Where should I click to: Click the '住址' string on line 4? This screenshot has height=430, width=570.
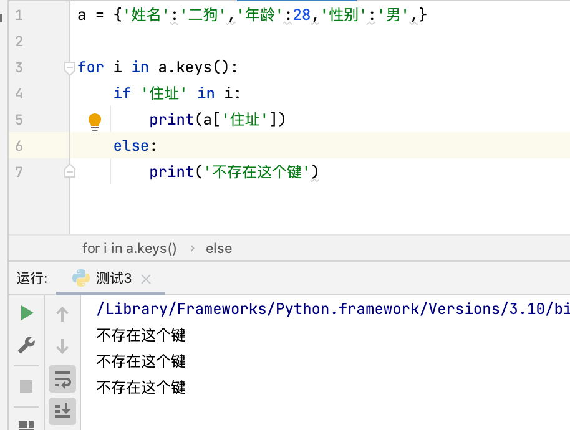[163, 93]
